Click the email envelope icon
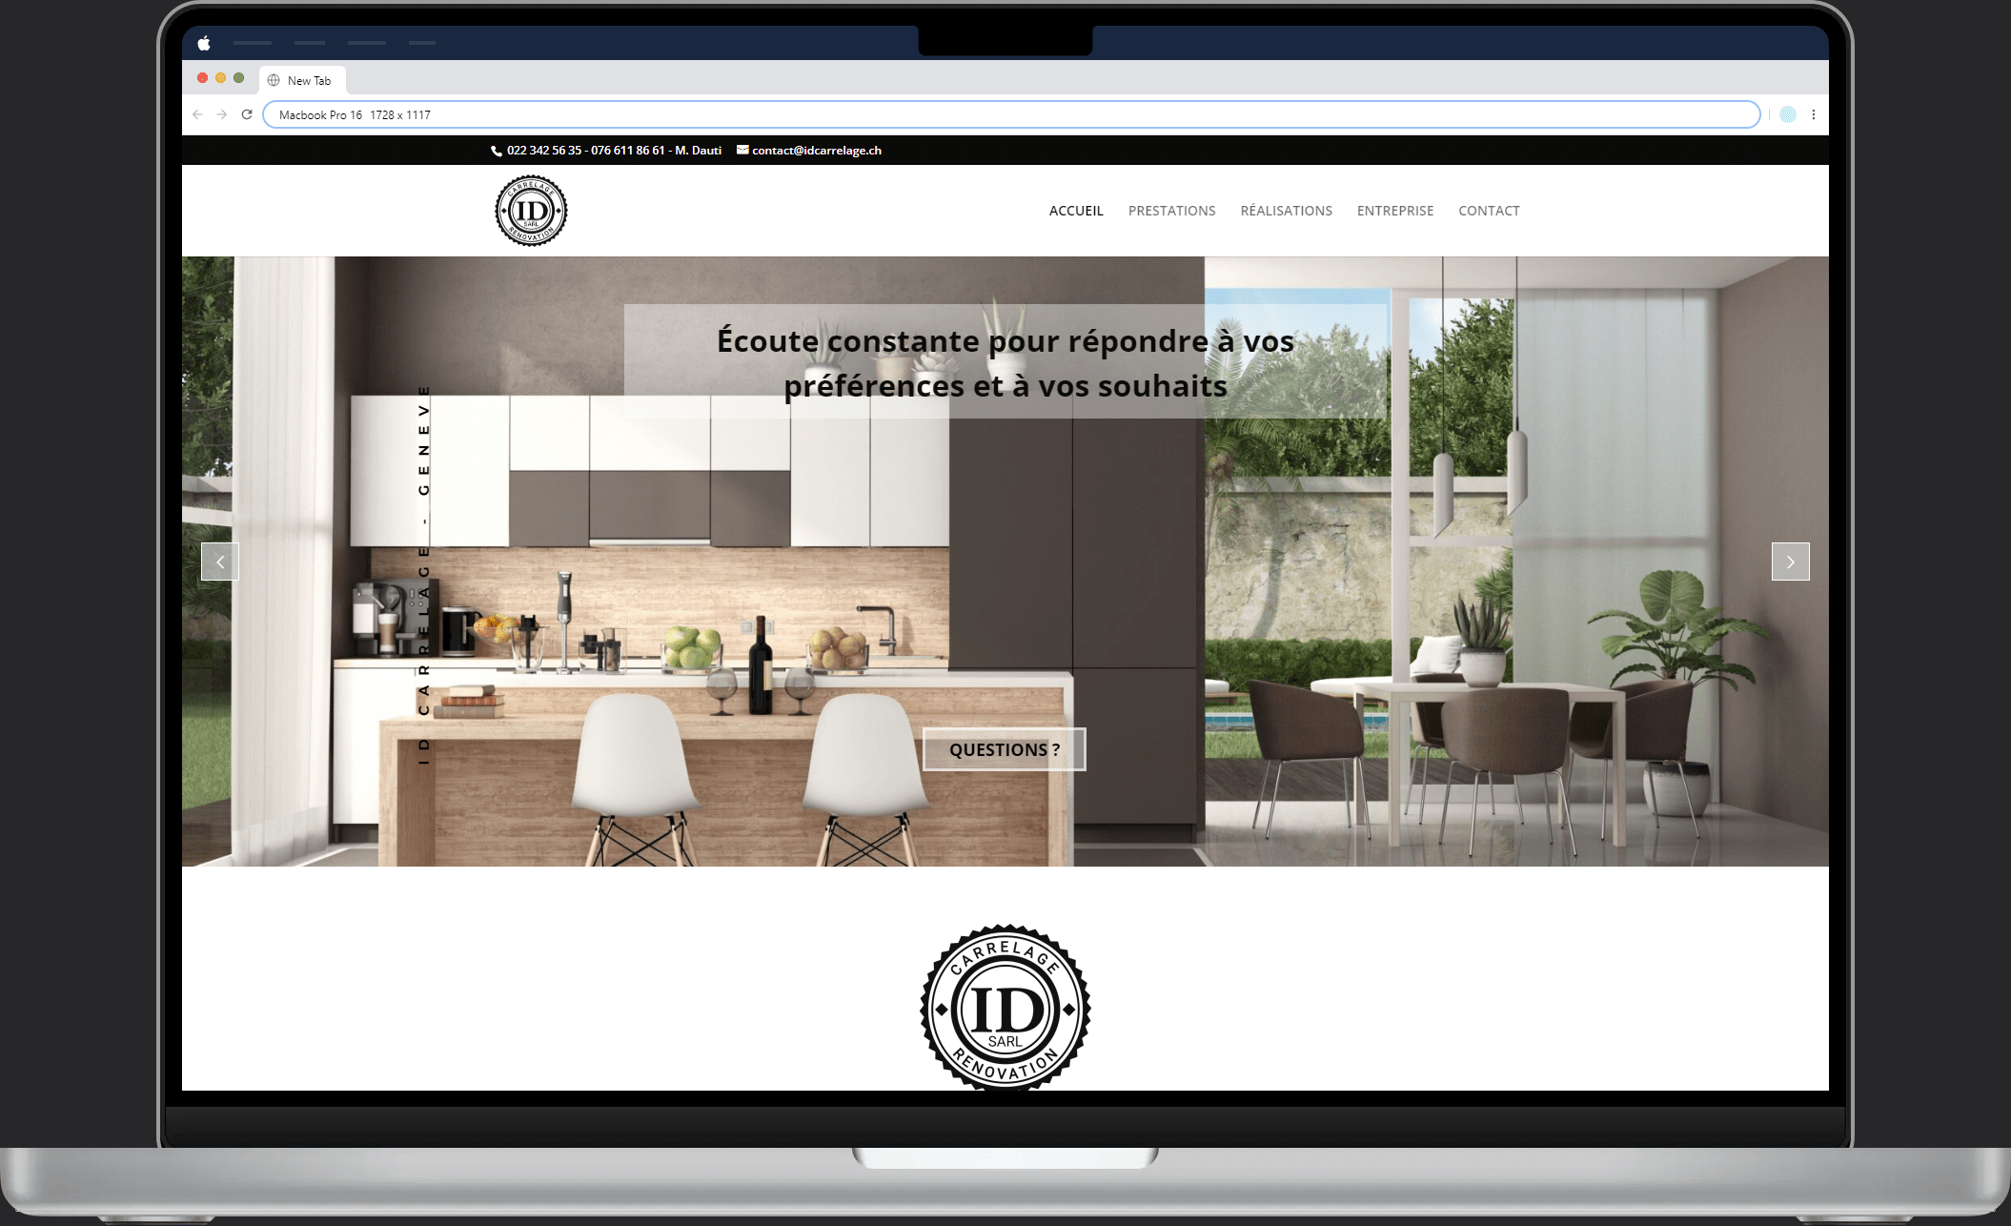This screenshot has width=2011, height=1226. click(x=742, y=150)
